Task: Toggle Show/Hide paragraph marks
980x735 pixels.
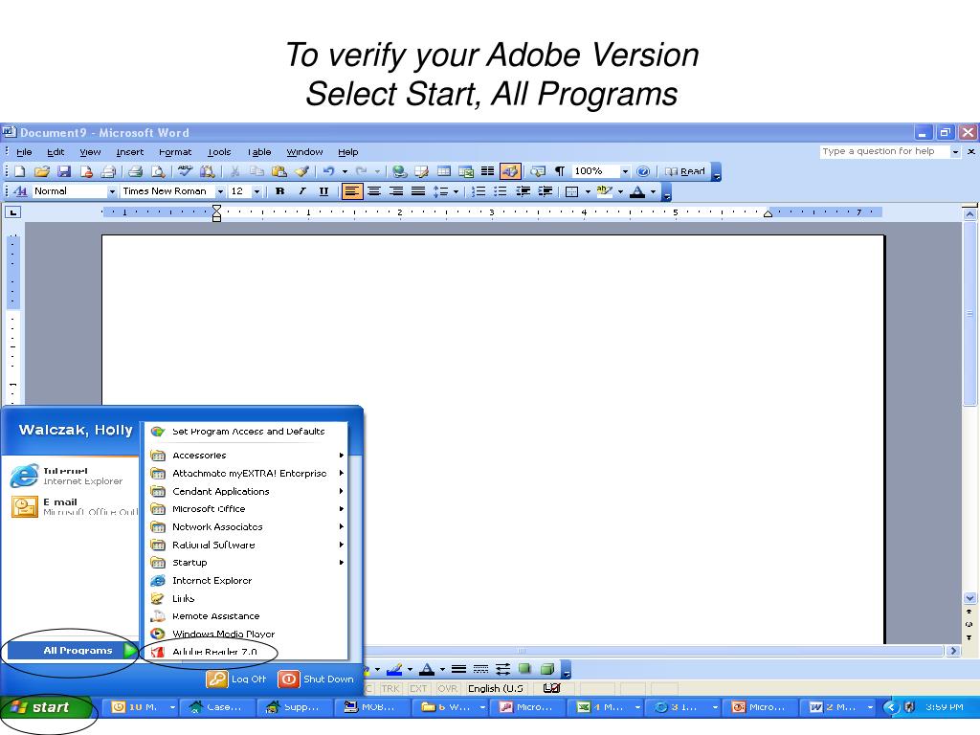Action: pyautogui.click(x=559, y=171)
